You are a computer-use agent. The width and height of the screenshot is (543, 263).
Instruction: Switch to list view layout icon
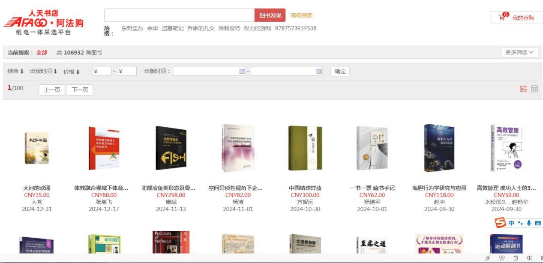tap(524, 89)
